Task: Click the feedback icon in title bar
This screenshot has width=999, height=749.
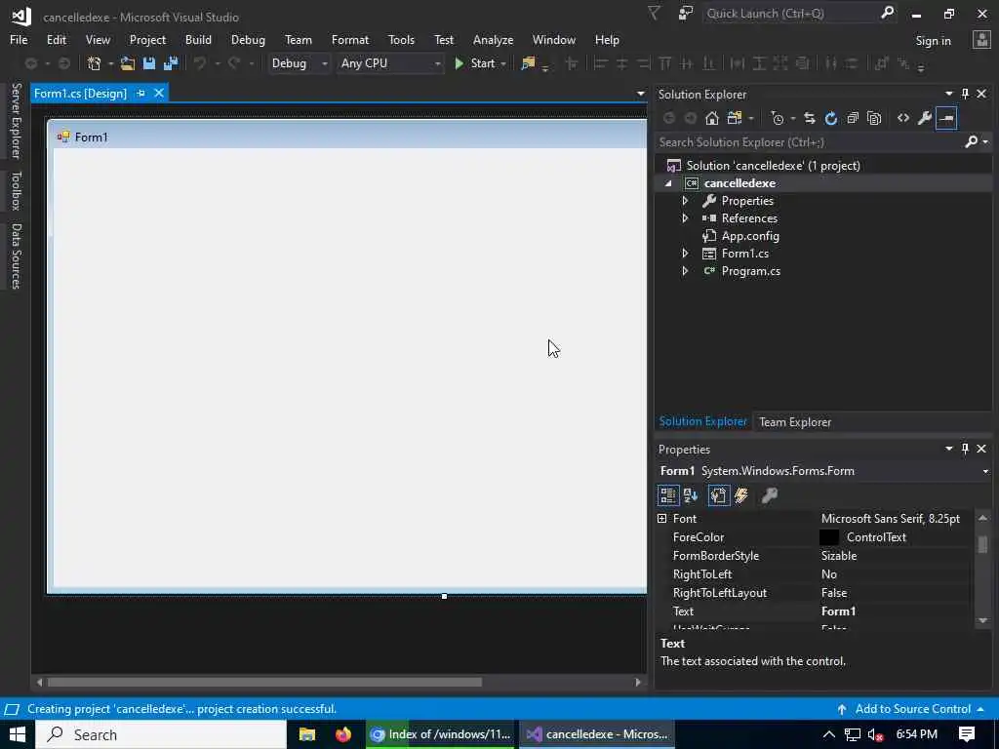Action: (686, 14)
